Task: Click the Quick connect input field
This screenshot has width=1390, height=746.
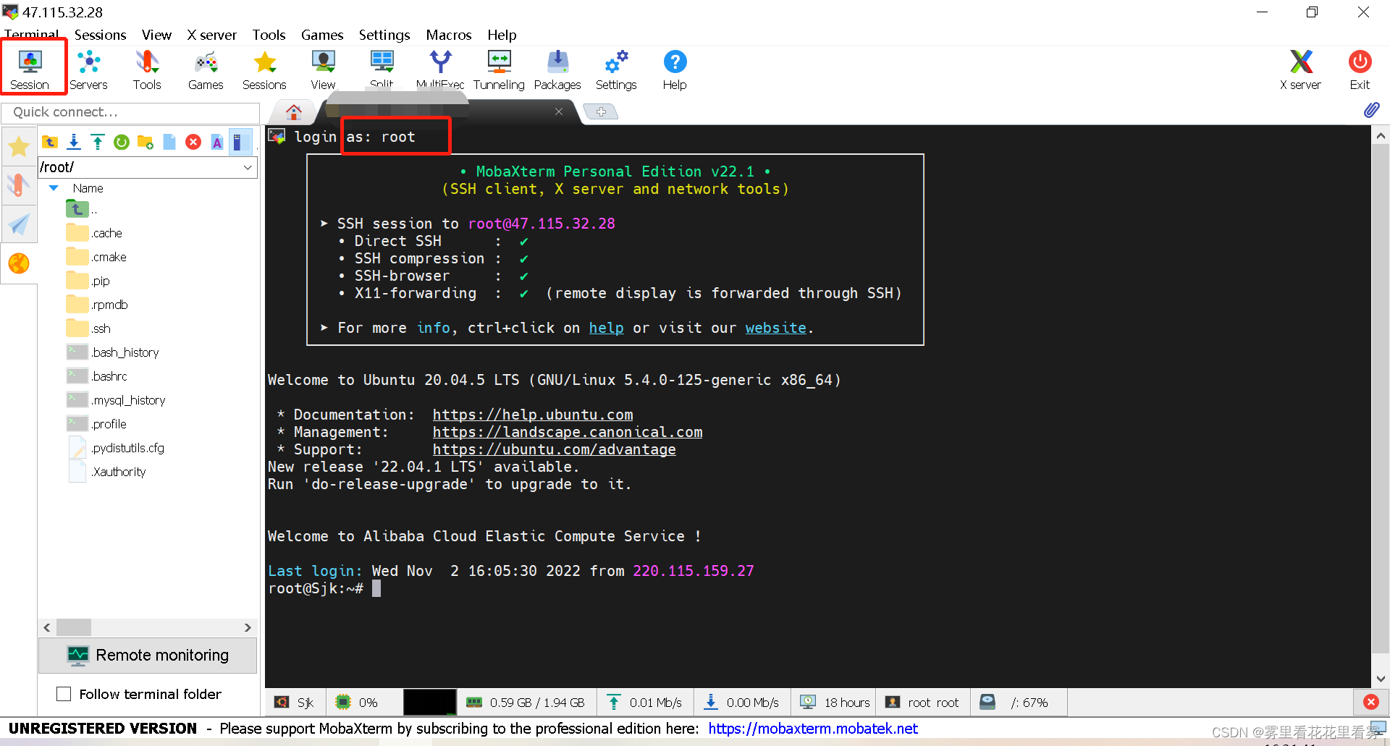Action: tap(130, 112)
